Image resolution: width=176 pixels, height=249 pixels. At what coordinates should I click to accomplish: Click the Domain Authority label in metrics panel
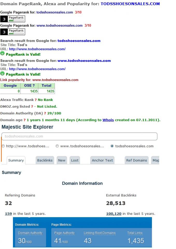(x=30, y=233)
